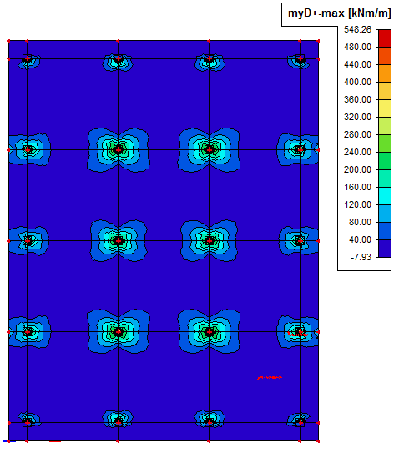Click the top-right corner column support marker
The width and height of the screenshot is (394, 458).
(301, 58)
